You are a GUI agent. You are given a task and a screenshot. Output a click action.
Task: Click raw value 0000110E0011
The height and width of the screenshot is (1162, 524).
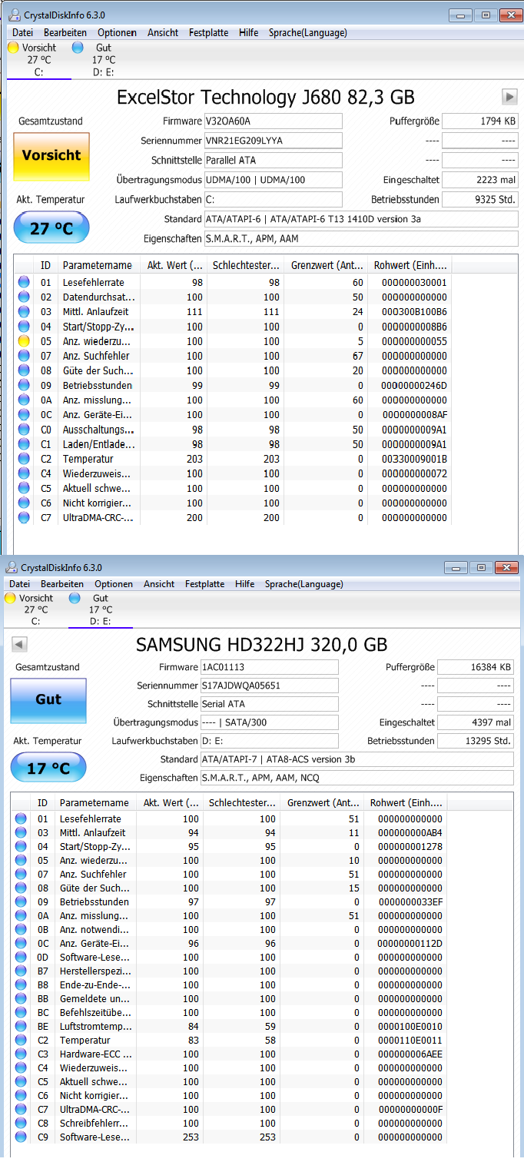coord(410,1040)
